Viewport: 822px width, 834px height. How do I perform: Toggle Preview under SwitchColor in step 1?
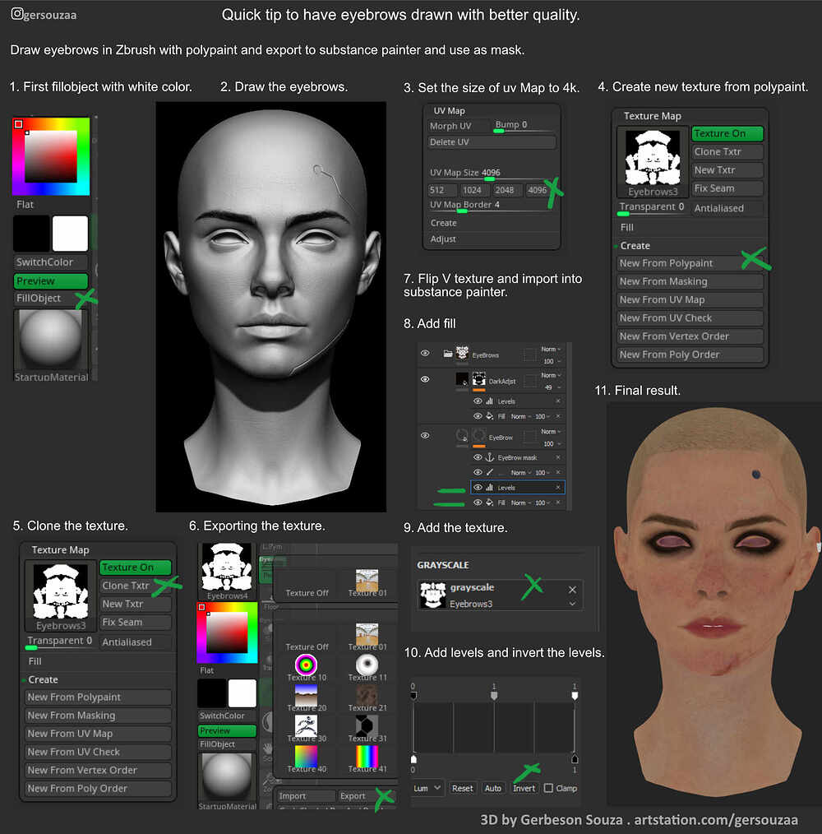[x=50, y=280]
